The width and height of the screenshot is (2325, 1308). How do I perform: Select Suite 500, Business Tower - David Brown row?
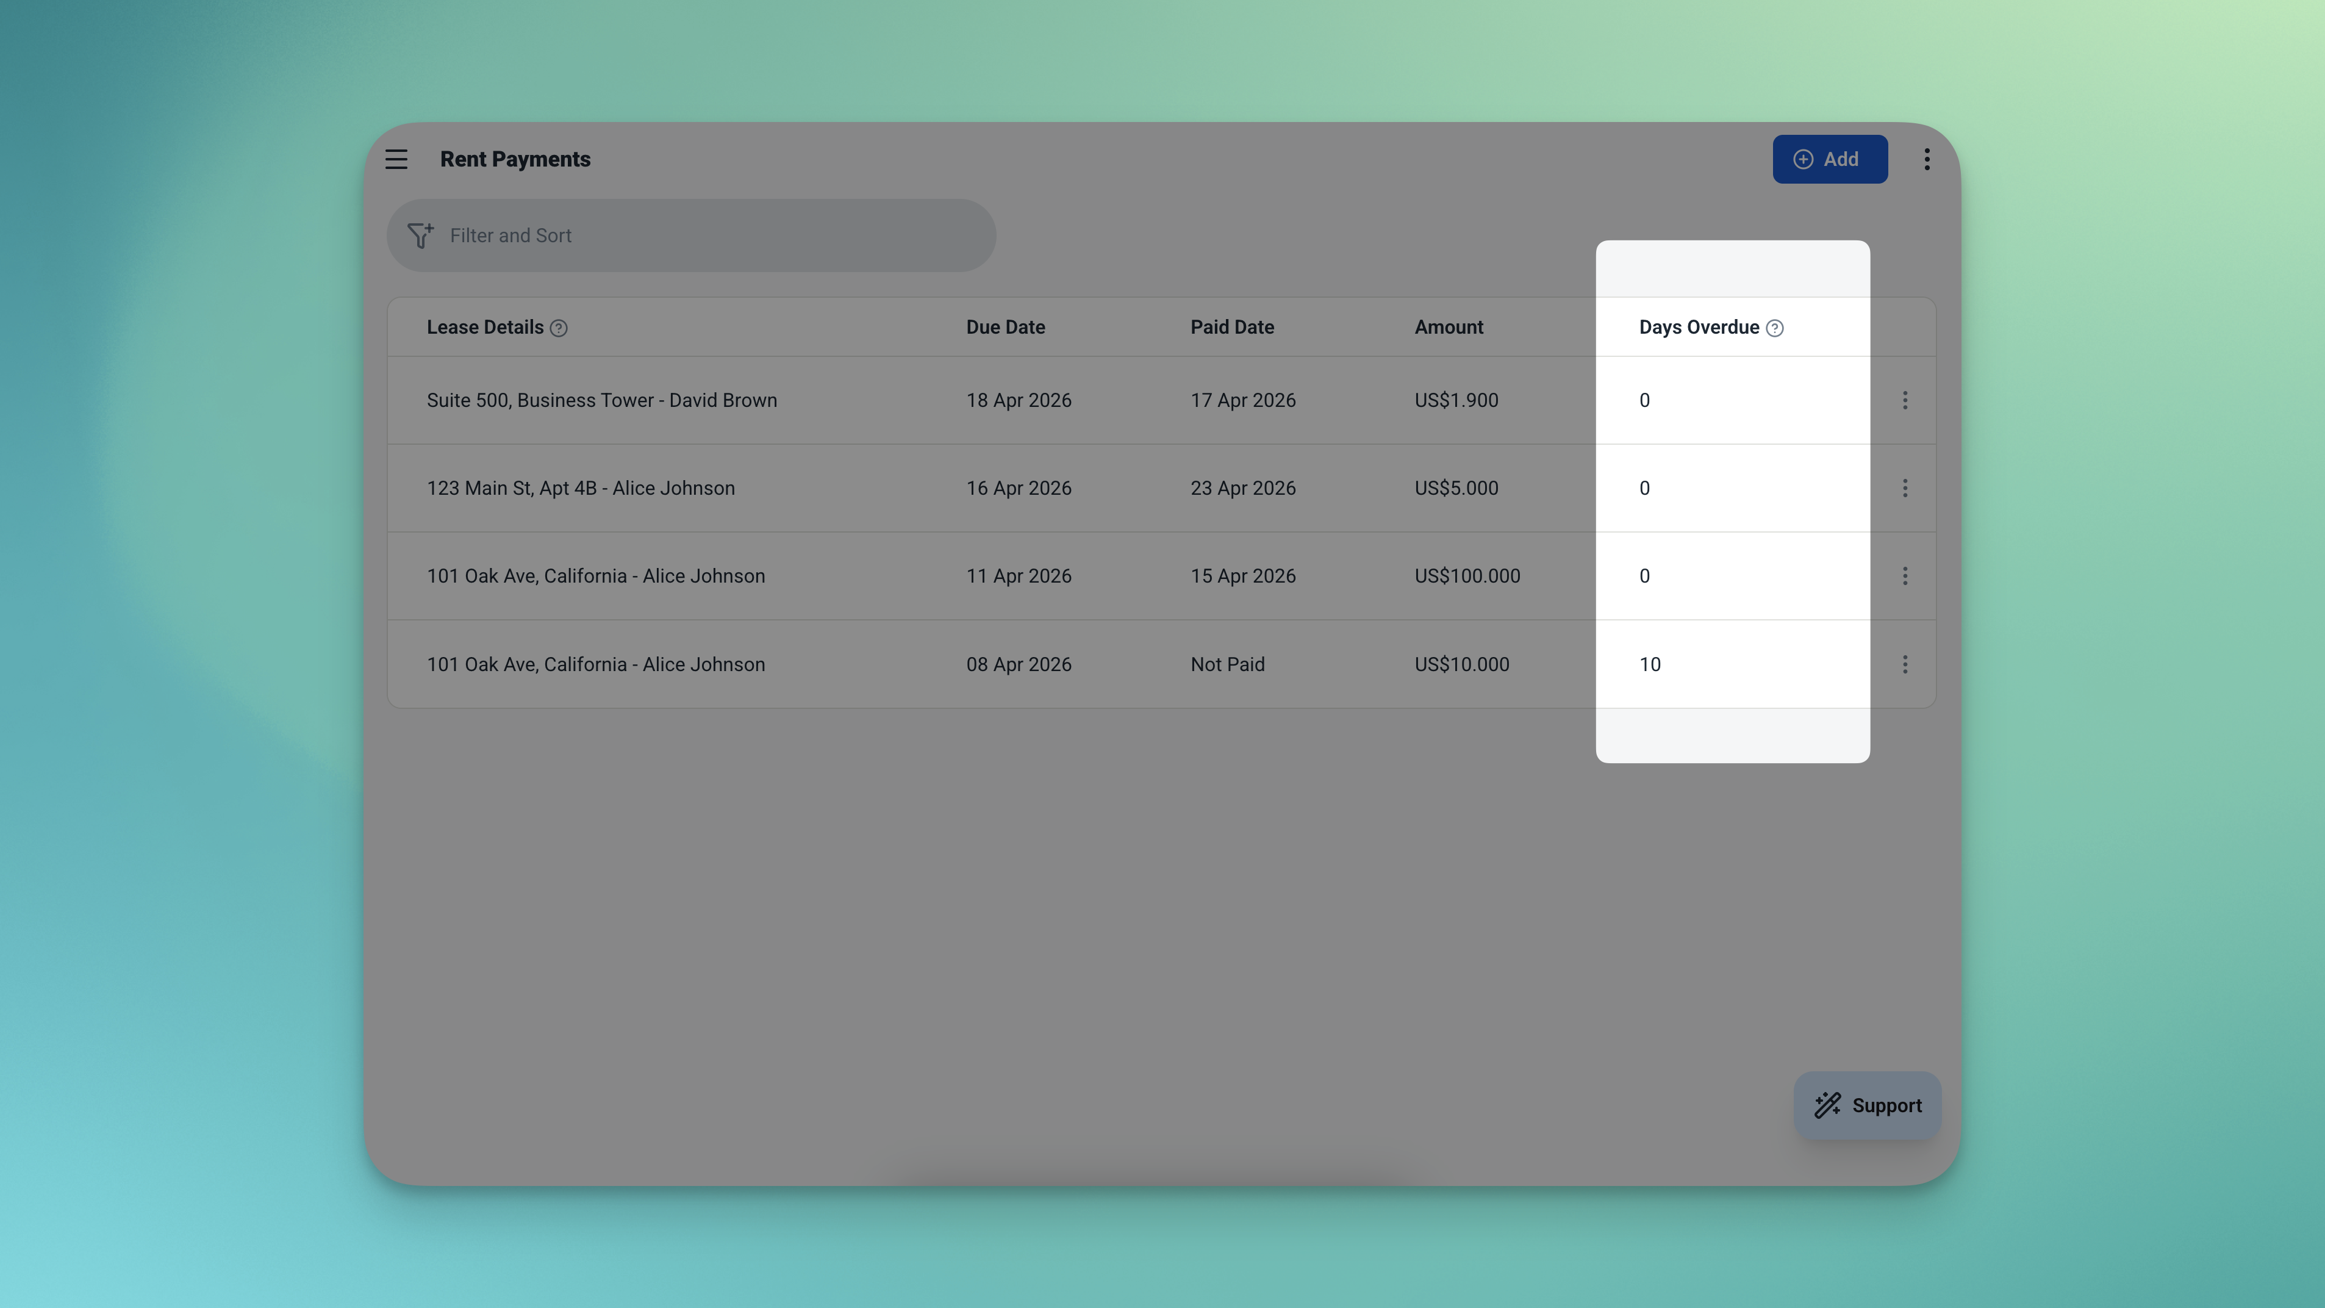click(602, 400)
